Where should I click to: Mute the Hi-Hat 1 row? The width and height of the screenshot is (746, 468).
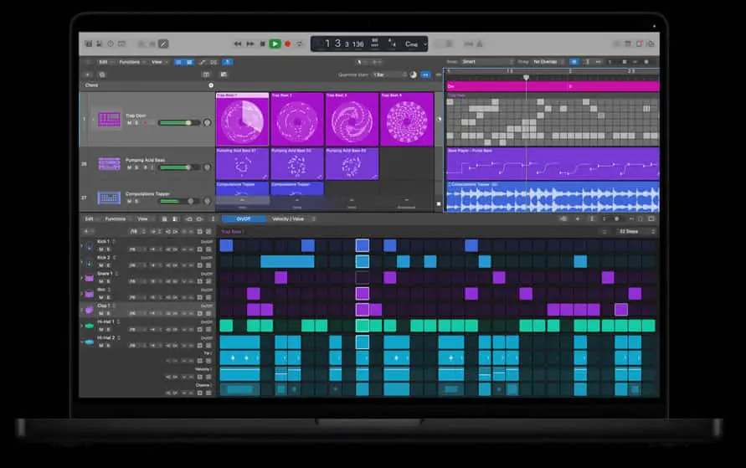click(100, 329)
